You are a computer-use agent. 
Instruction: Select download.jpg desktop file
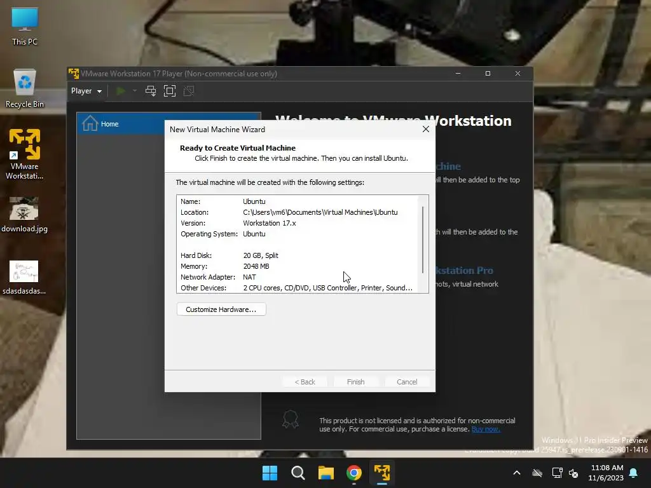[x=24, y=215]
